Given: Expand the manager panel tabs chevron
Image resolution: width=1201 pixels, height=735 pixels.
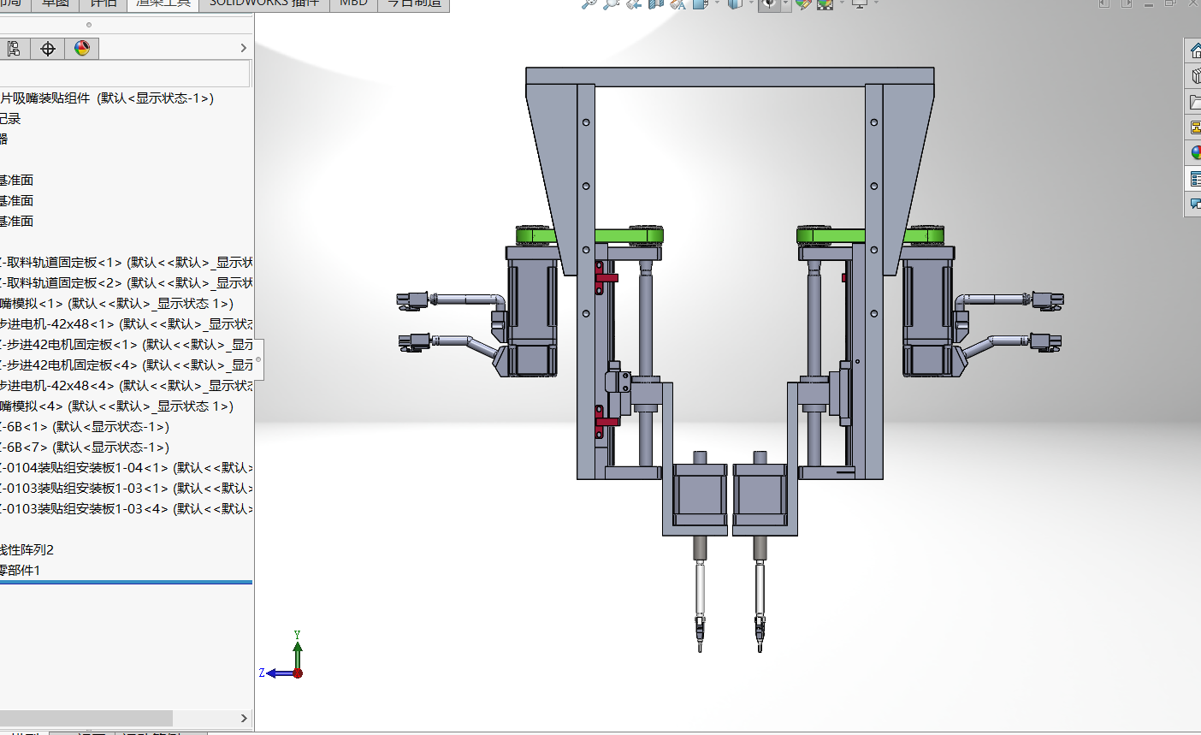Looking at the screenshot, I should click(x=244, y=49).
